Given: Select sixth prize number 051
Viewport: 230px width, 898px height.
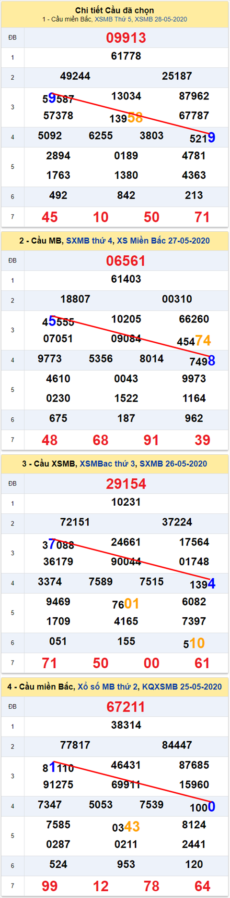Looking at the screenshot, I should 58,642.
